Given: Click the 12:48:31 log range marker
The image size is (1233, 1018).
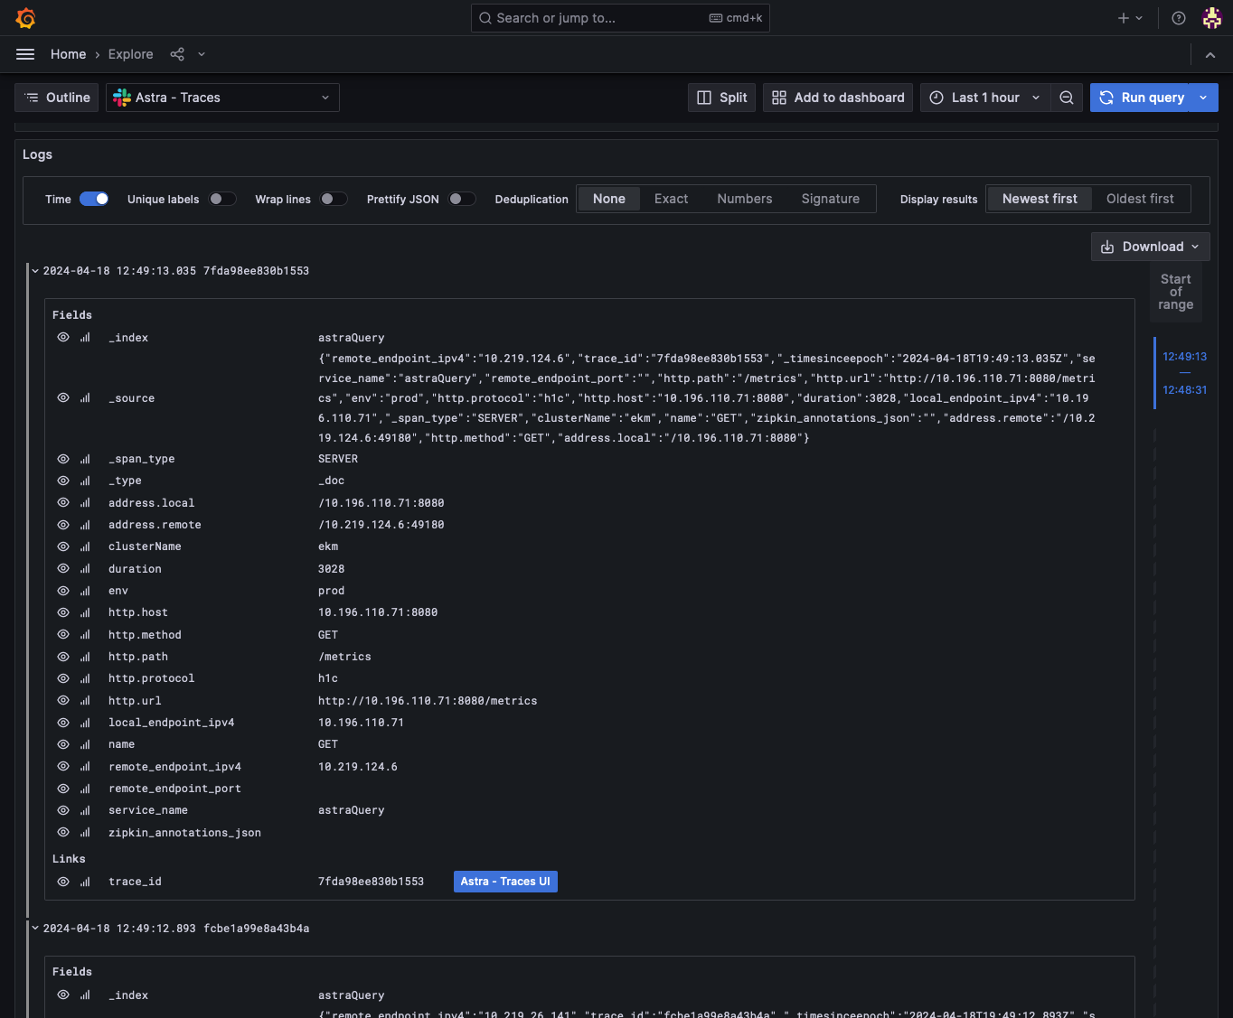Looking at the screenshot, I should coord(1184,390).
